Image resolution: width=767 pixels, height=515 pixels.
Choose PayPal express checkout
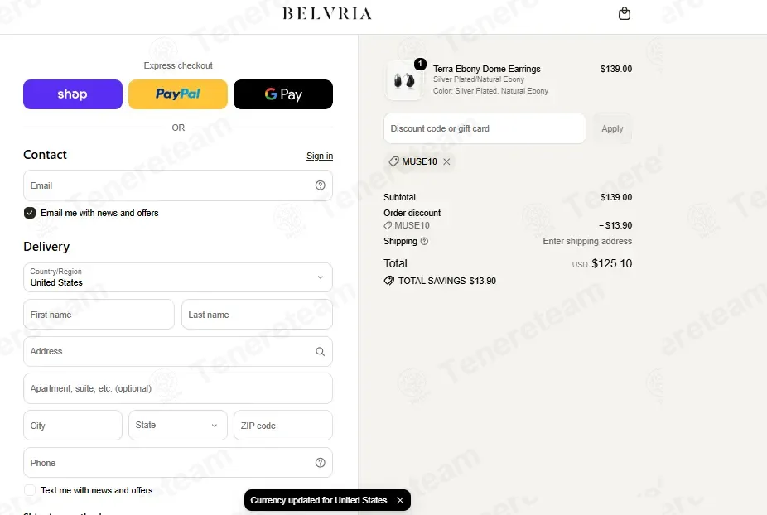click(x=178, y=94)
